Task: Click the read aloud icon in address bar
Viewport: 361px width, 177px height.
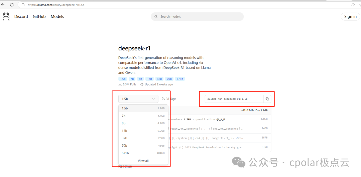Action: (353, 5)
